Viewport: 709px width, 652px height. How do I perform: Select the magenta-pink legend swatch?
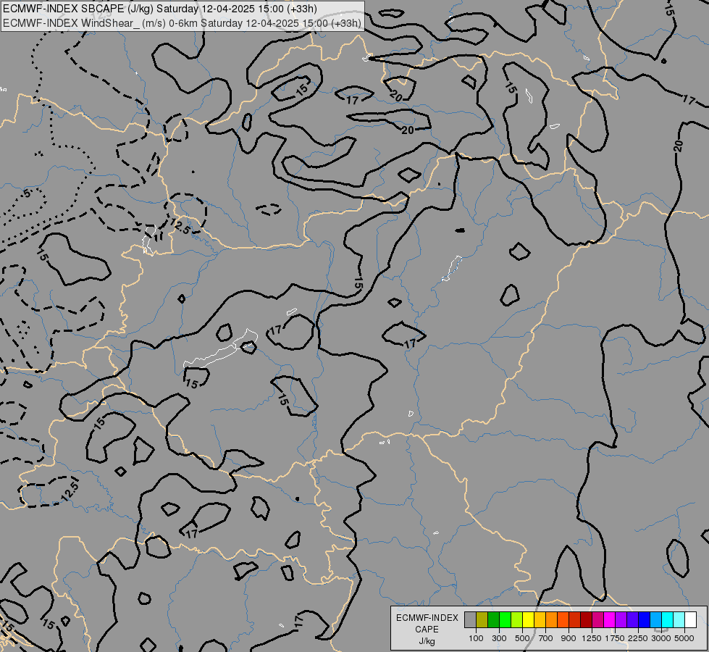point(597,619)
